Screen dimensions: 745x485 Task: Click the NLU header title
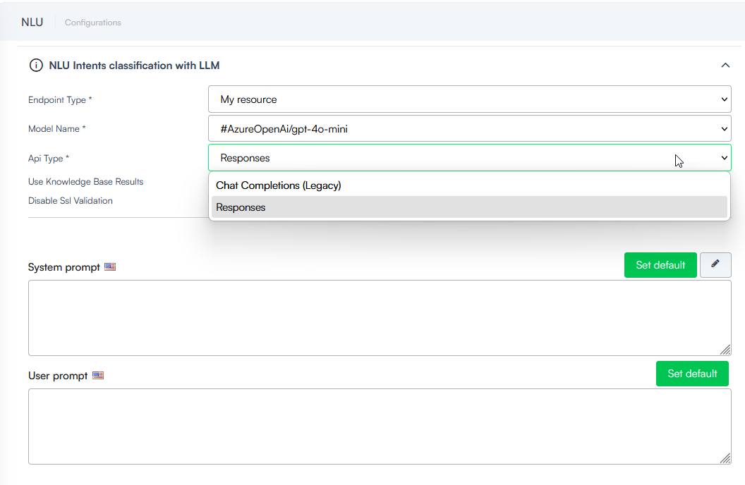(32, 23)
